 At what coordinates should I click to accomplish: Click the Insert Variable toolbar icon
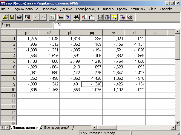click(92, 17)
